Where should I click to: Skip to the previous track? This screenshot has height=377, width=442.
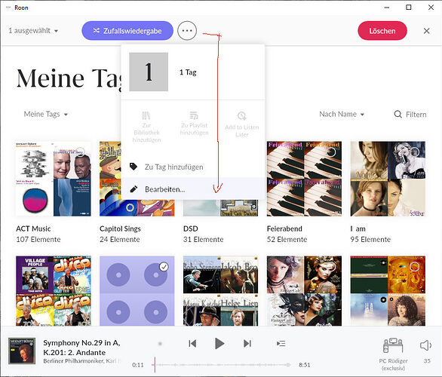point(192,344)
